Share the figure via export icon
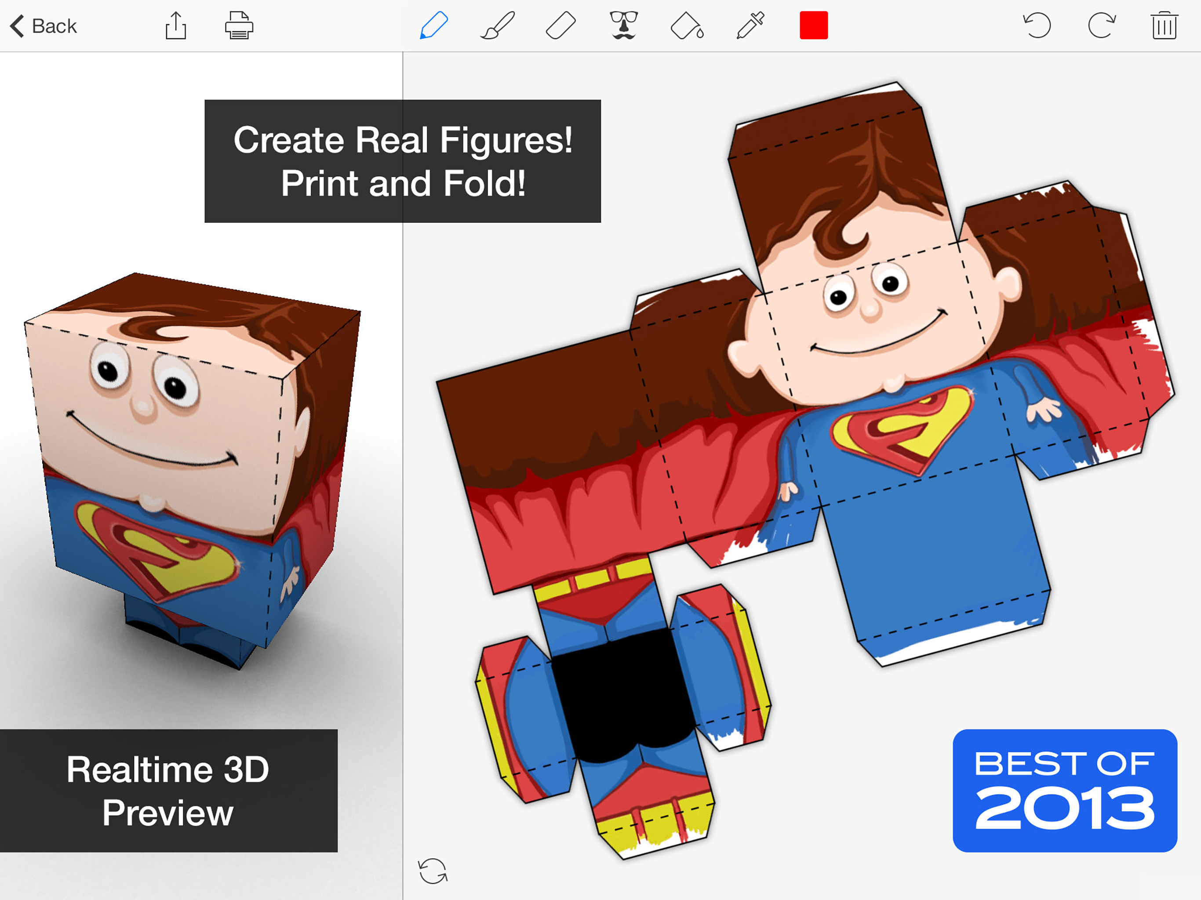 tap(175, 25)
